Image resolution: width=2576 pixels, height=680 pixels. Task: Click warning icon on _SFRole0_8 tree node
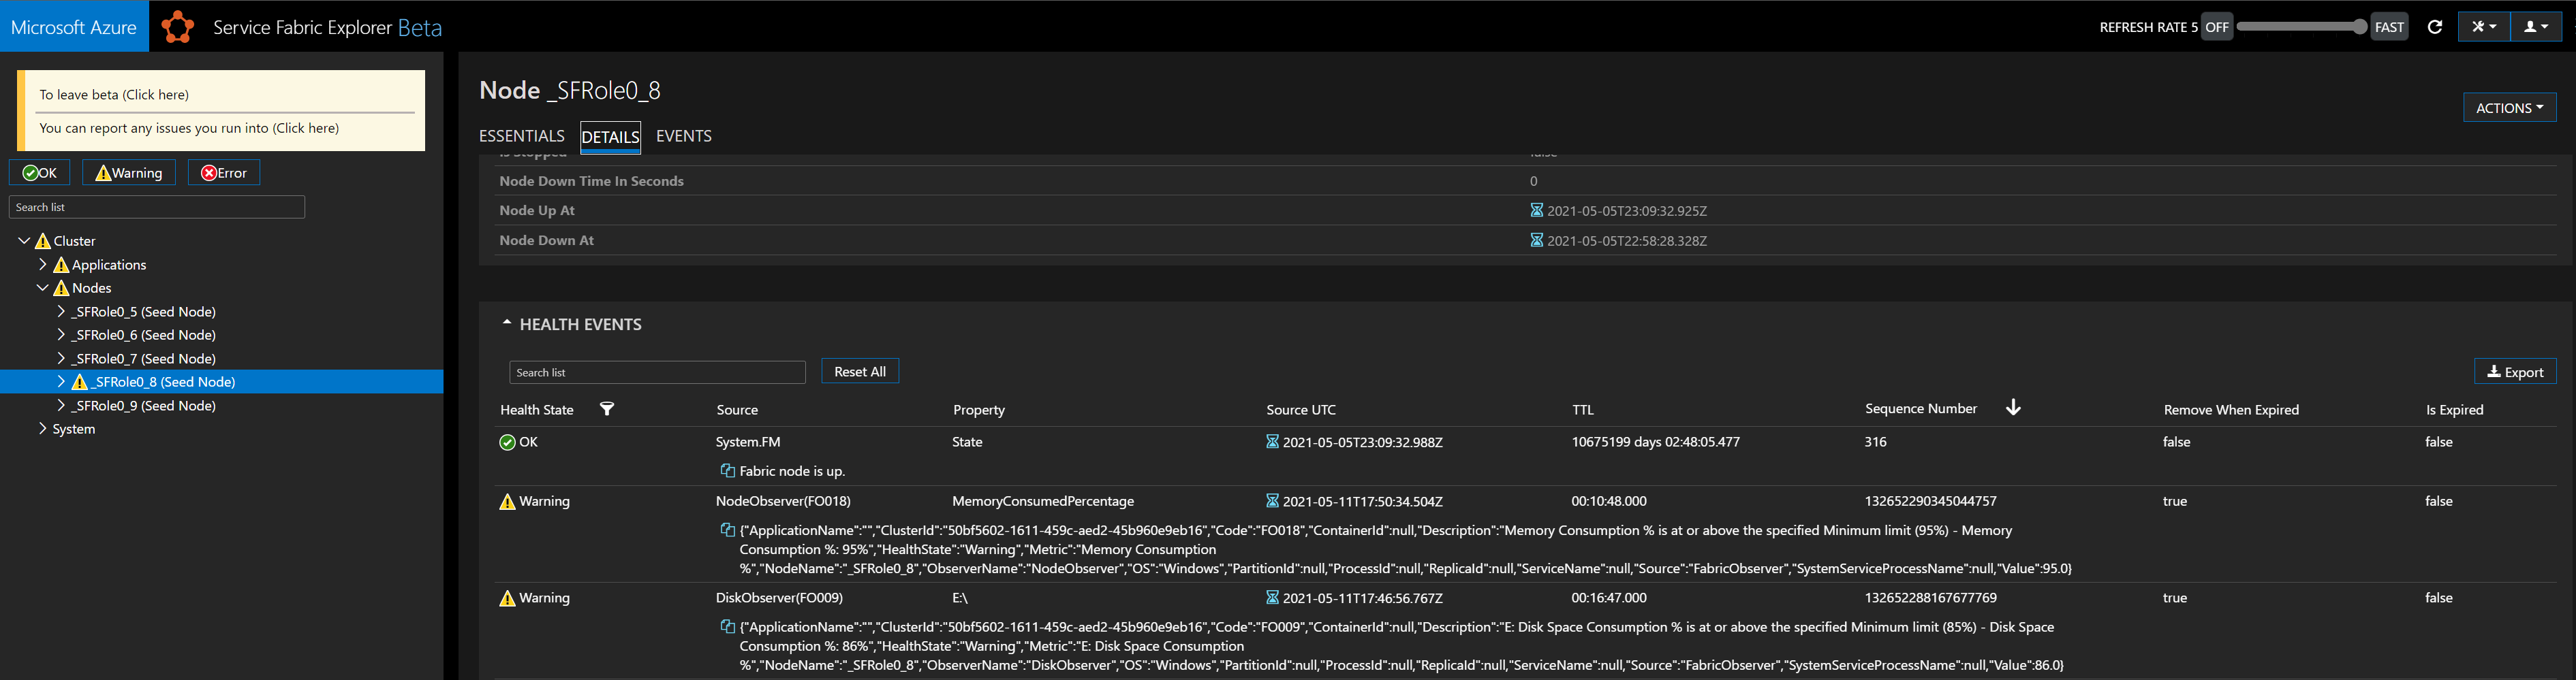[x=80, y=381]
